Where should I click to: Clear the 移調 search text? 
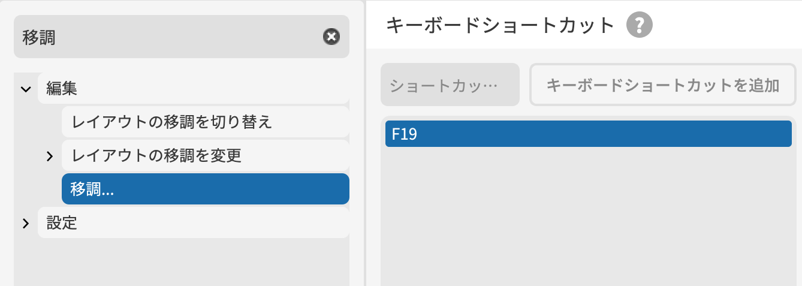pyautogui.click(x=330, y=37)
